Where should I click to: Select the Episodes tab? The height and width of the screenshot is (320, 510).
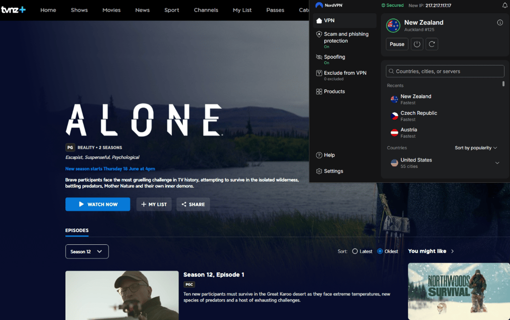(77, 230)
